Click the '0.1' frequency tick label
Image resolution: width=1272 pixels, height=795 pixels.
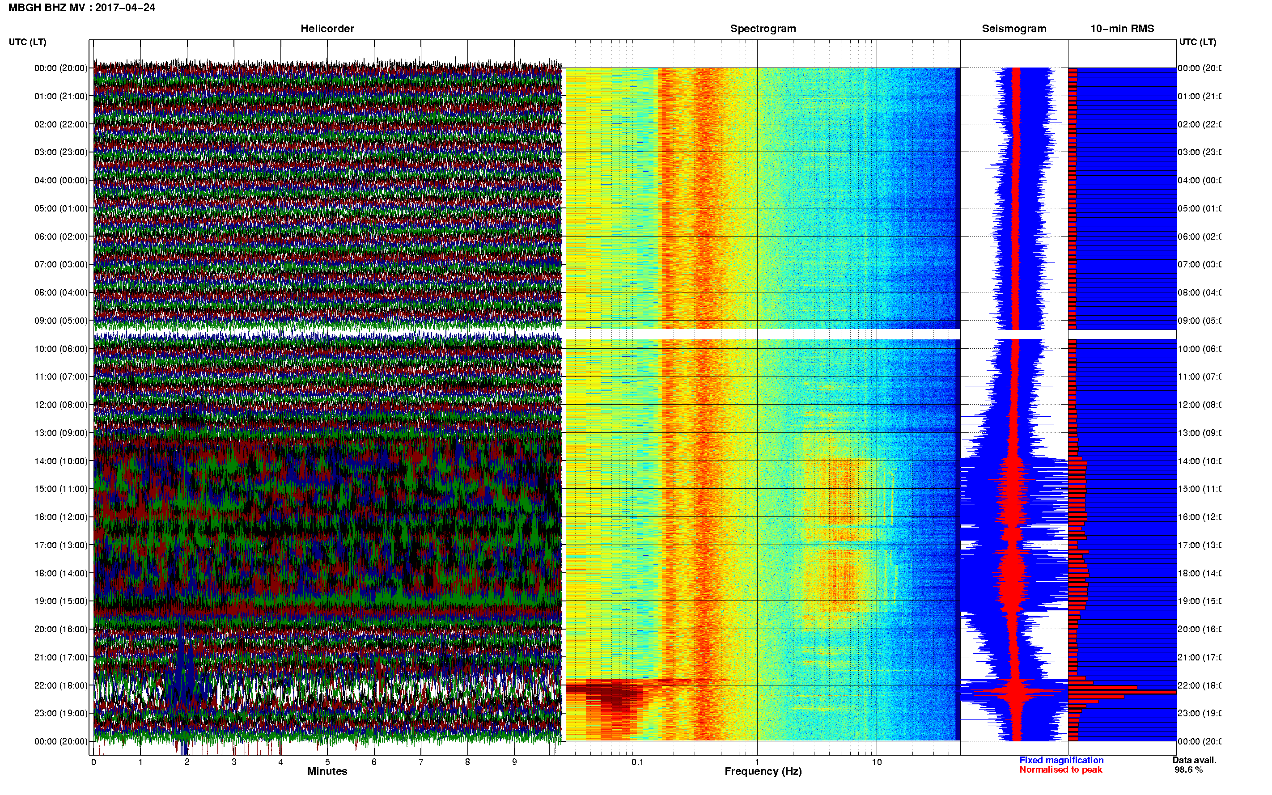tap(637, 762)
